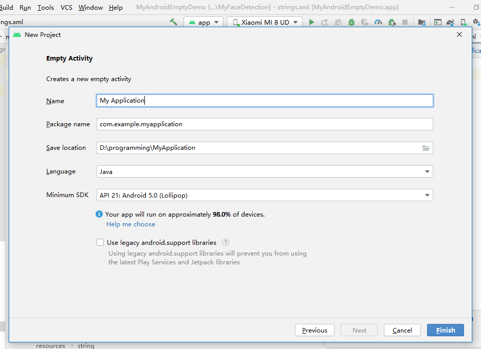Click the 'string' breadcrumb behind the dialog
The width and height of the screenshot is (481, 349).
click(86, 345)
